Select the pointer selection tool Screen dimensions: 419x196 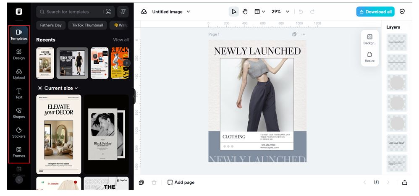pos(234,12)
